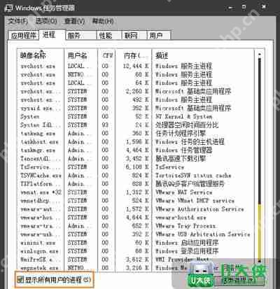The image size is (280, 289).
Task: Sort by 描述 column header
Action: [x=203, y=55]
